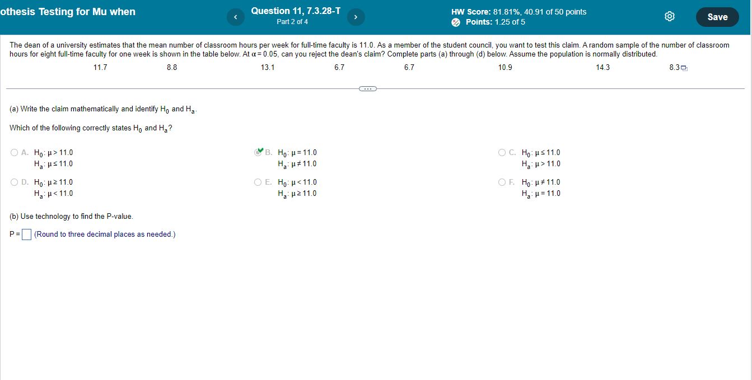Select answer choice E radio button
The image size is (752, 380).
coord(258,181)
